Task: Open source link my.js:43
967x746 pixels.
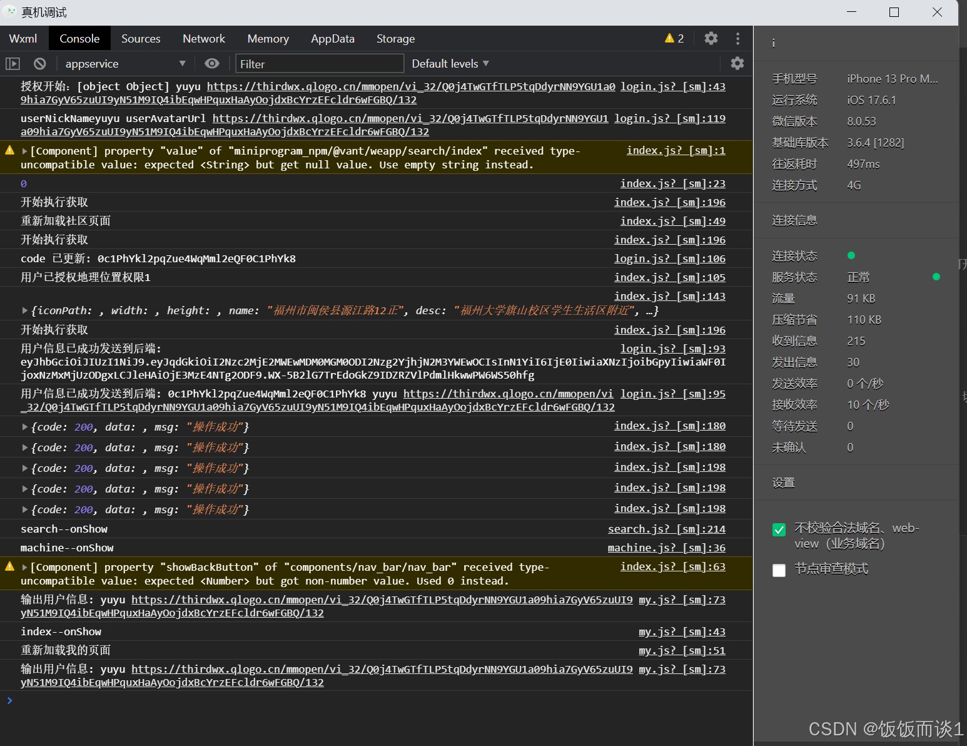Action: pos(682,631)
